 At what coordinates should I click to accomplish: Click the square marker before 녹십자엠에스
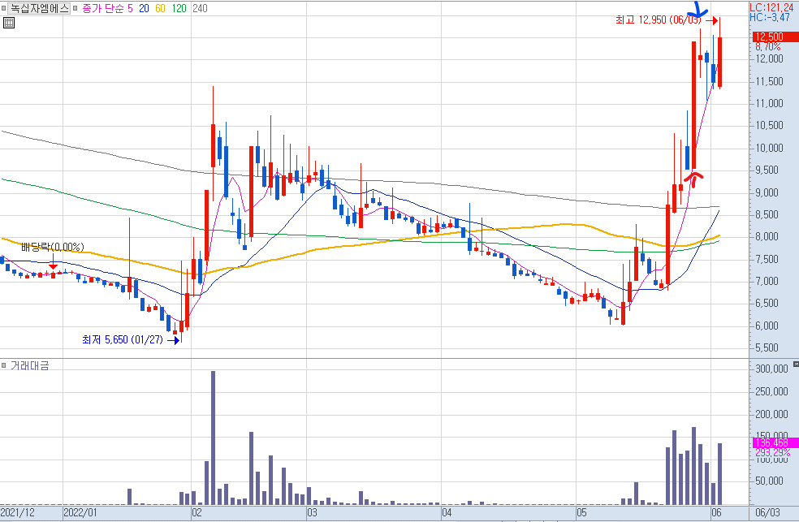[x=4, y=8]
